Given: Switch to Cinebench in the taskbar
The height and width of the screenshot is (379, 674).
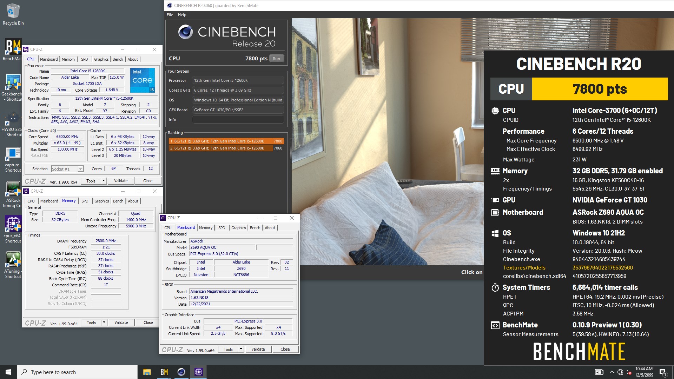Looking at the screenshot, I should pyautogui.click(x=181, y=372).
